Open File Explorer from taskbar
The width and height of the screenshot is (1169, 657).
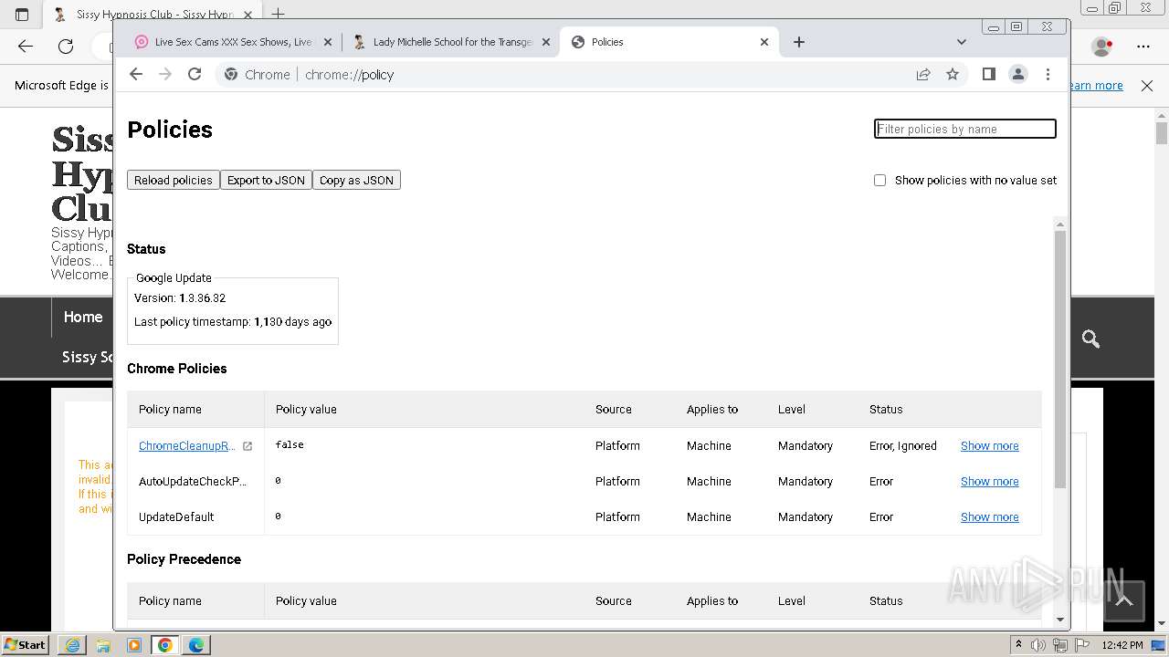click(103, 645)
